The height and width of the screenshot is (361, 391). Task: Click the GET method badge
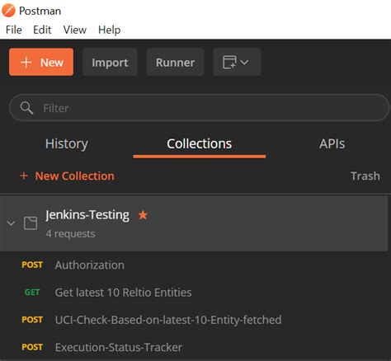(32, 292)
